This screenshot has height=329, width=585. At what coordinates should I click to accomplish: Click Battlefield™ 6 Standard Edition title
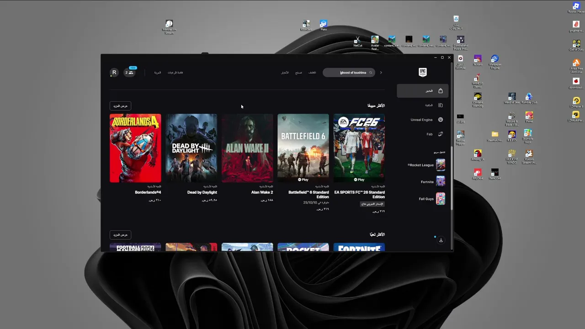pos(308,195)
